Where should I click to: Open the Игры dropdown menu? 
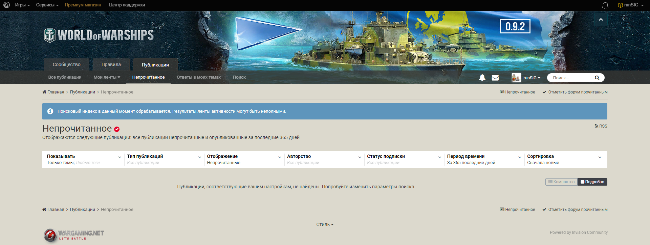click(22, 5)
